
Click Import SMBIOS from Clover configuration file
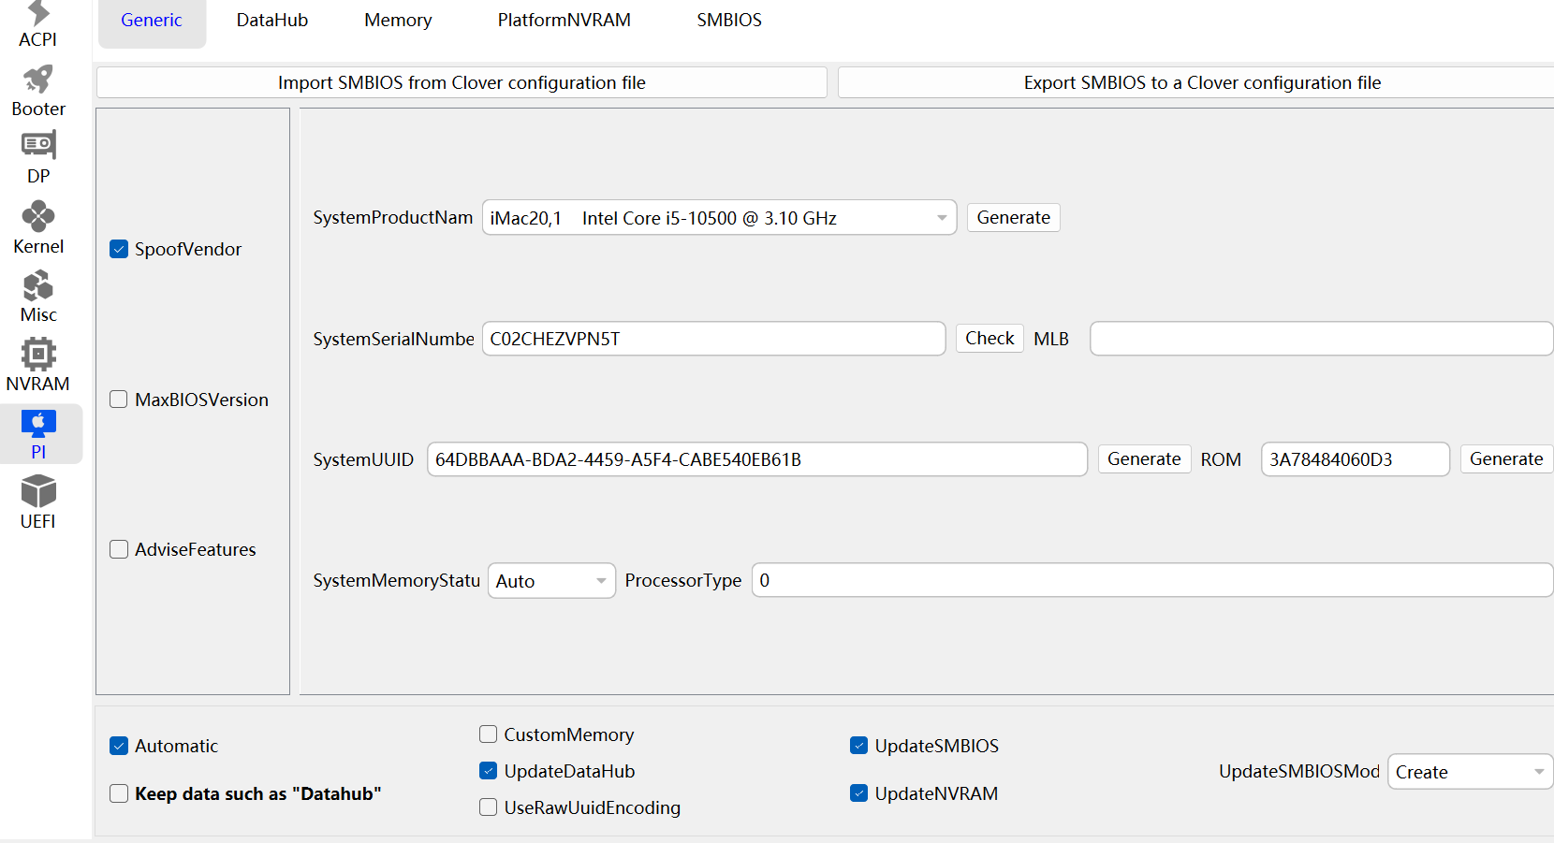coord(462,82)
